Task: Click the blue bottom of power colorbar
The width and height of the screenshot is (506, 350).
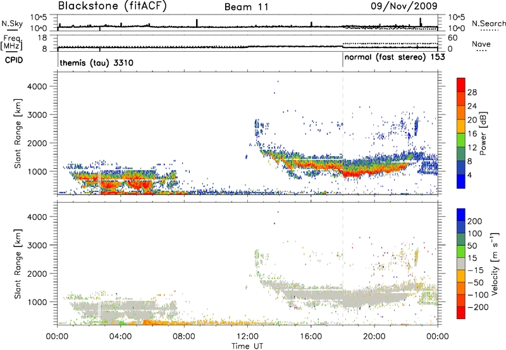Action: pos(461,181)
